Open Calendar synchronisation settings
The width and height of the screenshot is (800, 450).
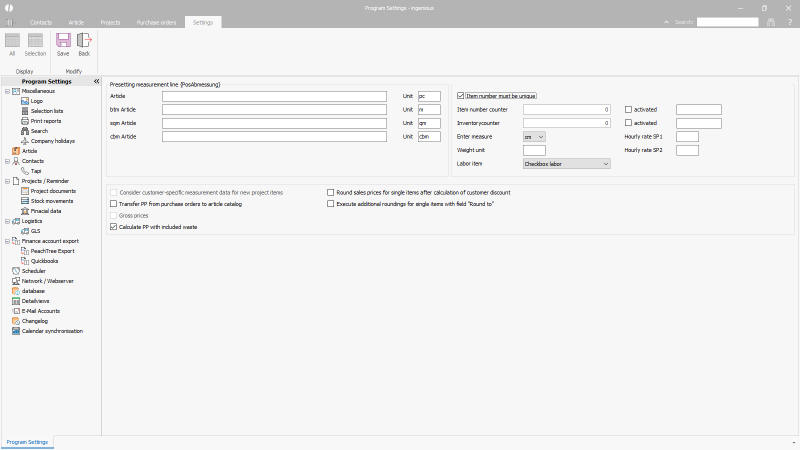(52, 331)
